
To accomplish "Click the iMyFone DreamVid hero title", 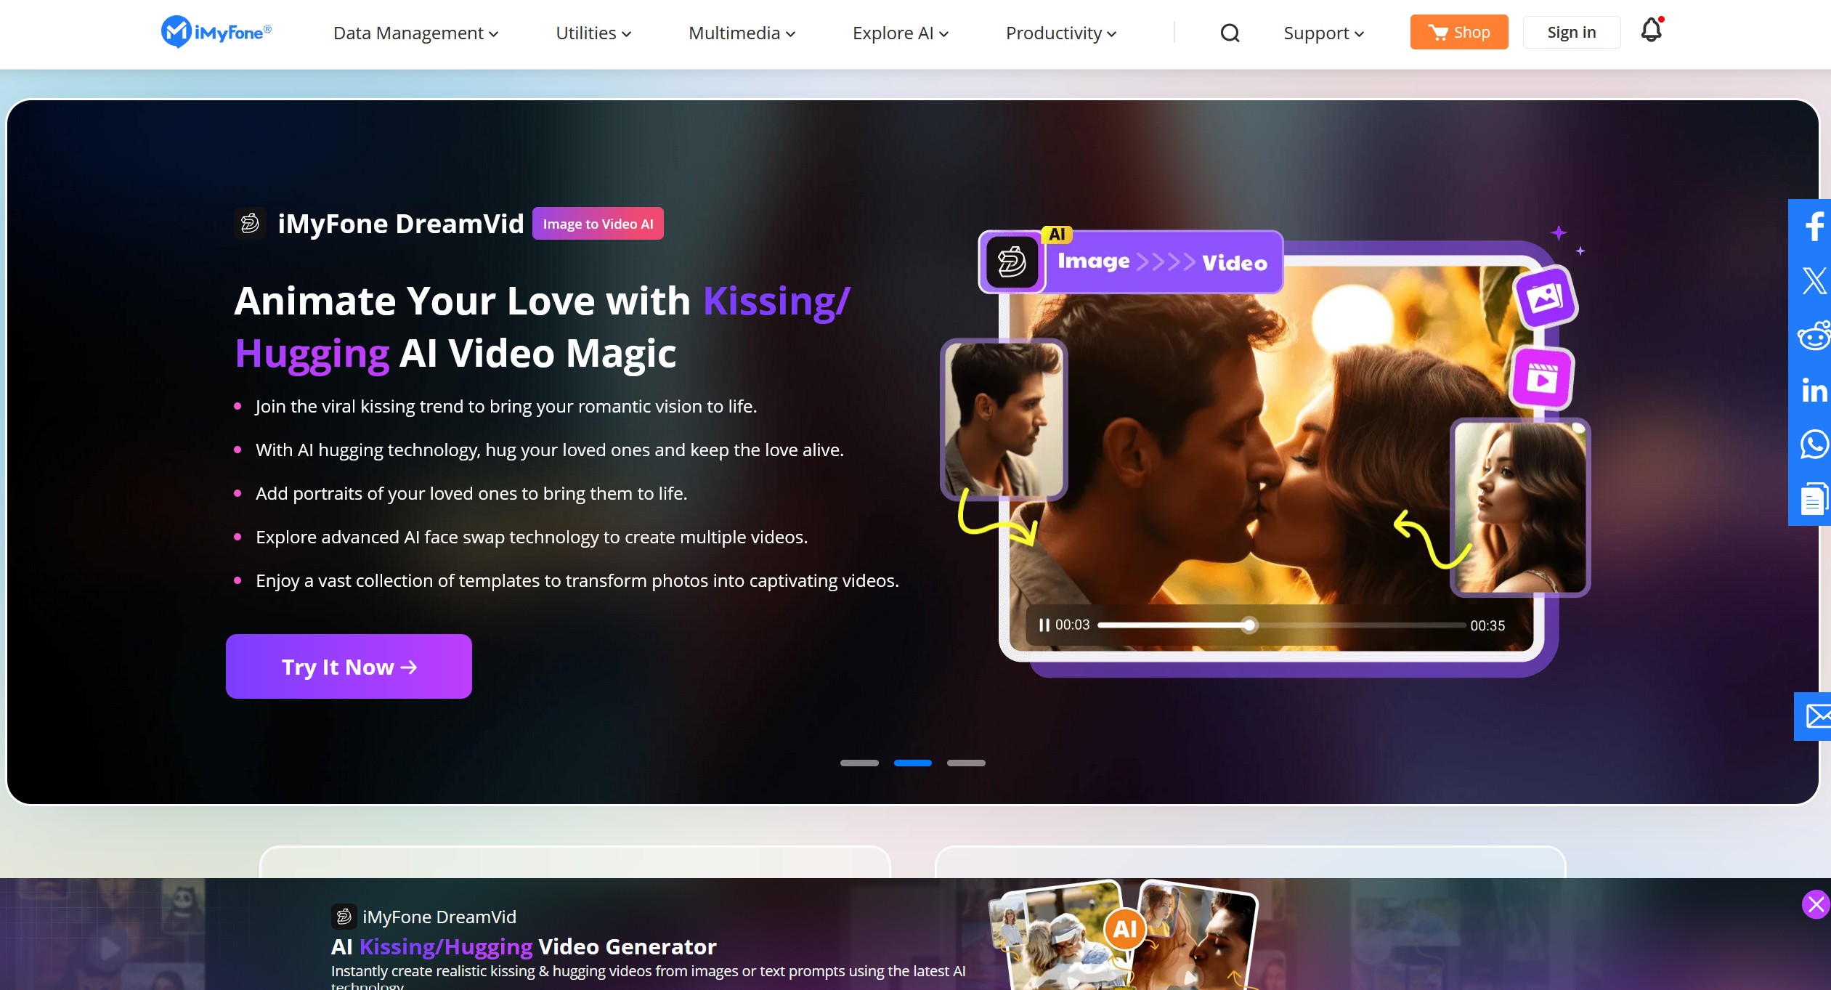I will (401, 224).
